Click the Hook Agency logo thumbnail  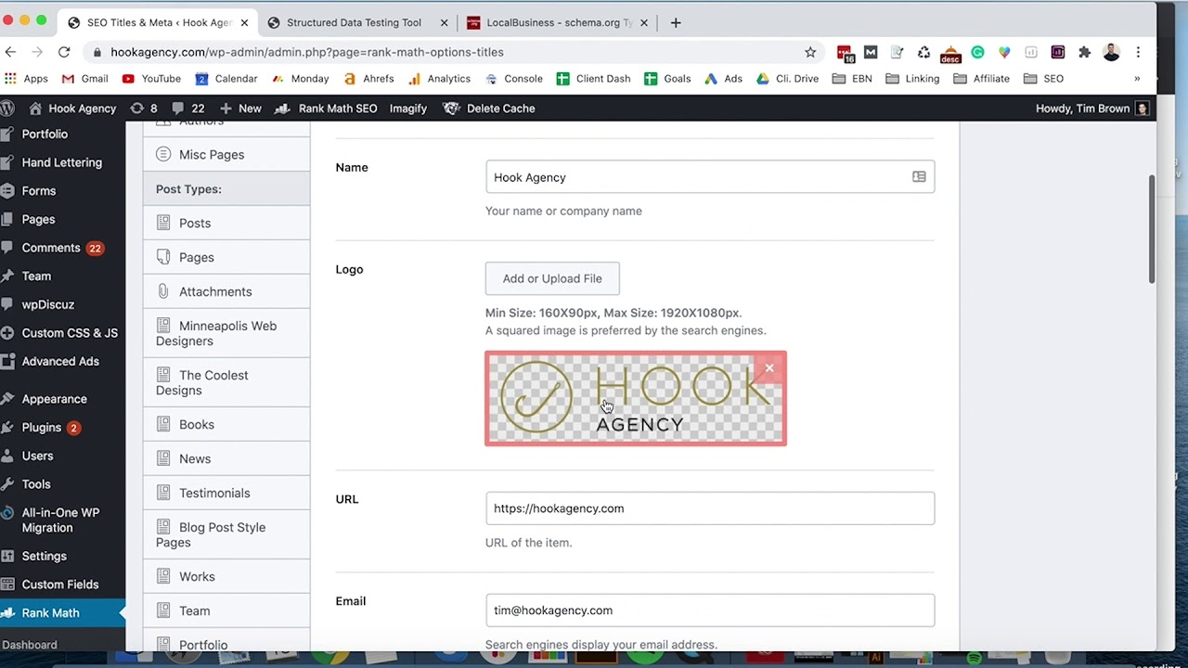[636, 399]
